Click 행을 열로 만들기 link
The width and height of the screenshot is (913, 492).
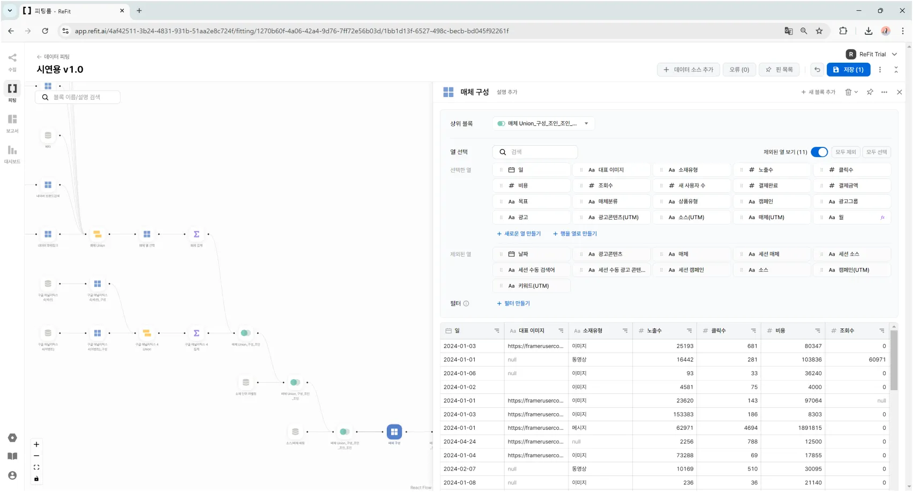click(575, 234)
